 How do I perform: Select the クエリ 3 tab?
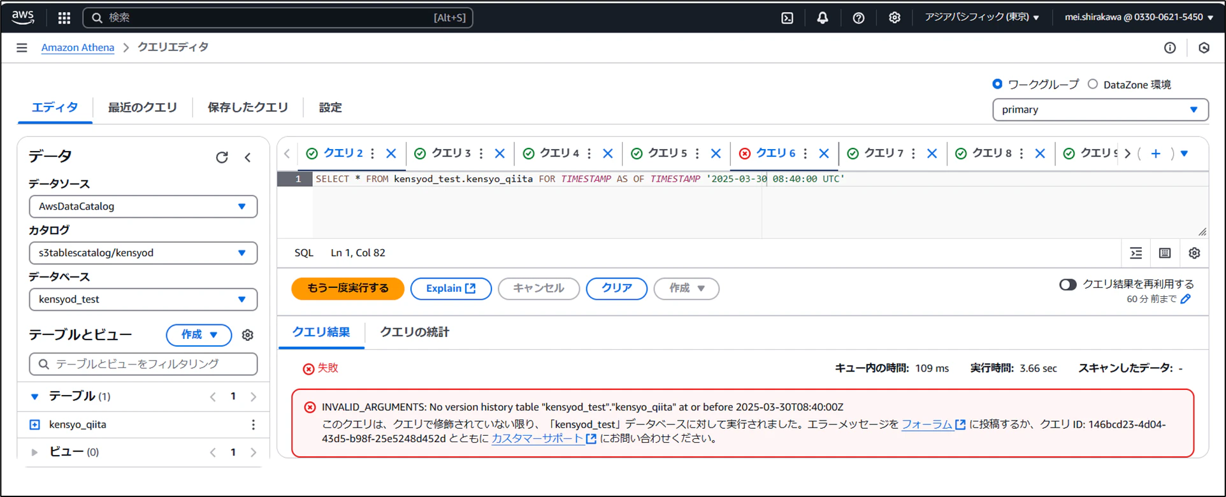pos(451,154)
